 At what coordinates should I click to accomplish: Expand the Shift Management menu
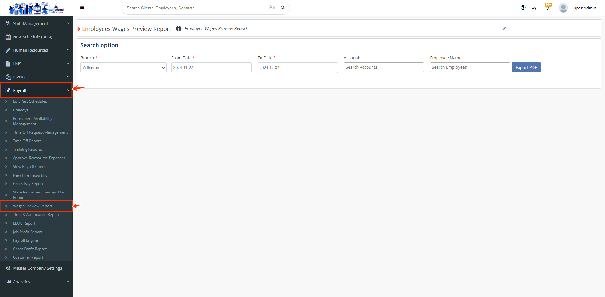click(36, 23)
